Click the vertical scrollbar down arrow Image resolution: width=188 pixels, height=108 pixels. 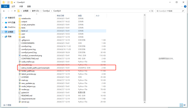(x=144, y=102)
